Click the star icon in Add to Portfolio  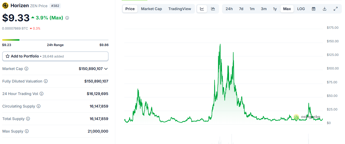coord(8,56)
